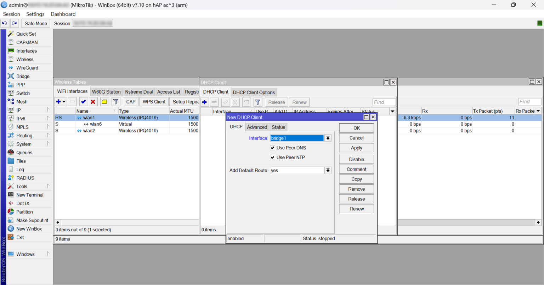Open Quick Set from the sidebar
The width and height of the screenshot is (544, 285).
click(x=26, y=34)
